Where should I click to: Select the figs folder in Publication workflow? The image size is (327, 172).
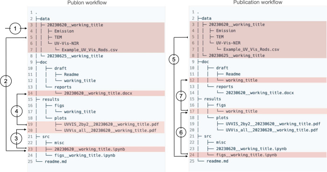click(221, 105)
